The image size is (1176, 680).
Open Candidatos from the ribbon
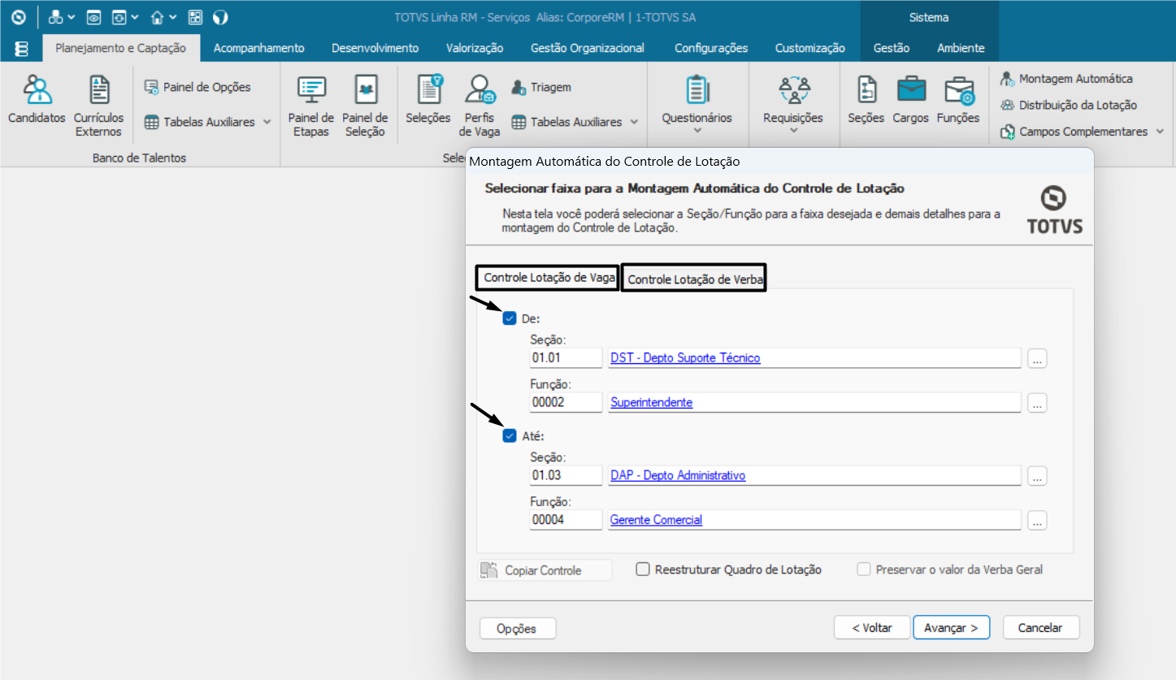pyautogui.click(x=37, y=99)
